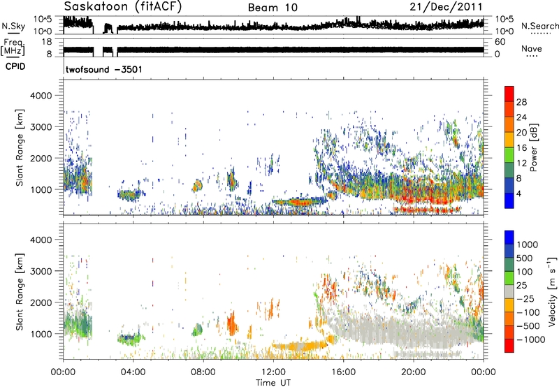Click the '12' power colorbar value

(x=521, y=163)
